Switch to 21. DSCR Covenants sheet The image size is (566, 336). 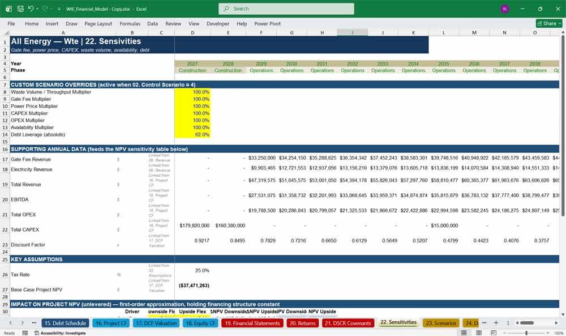348,323
